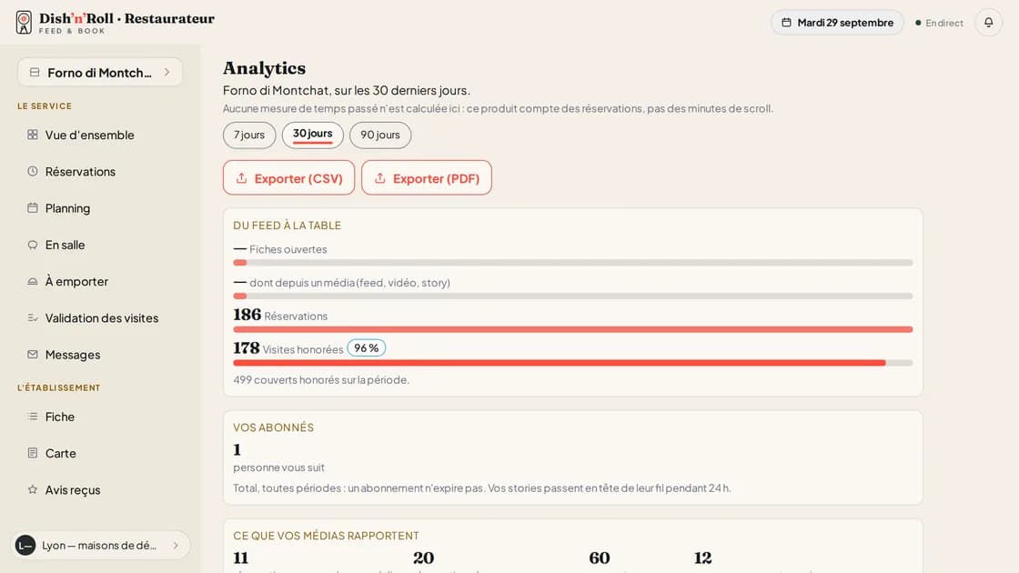Viewport: 1019px width, 573px height.
Task: Click the Vue d'ensemble grid icon
Action: click(x=33, y=135)
